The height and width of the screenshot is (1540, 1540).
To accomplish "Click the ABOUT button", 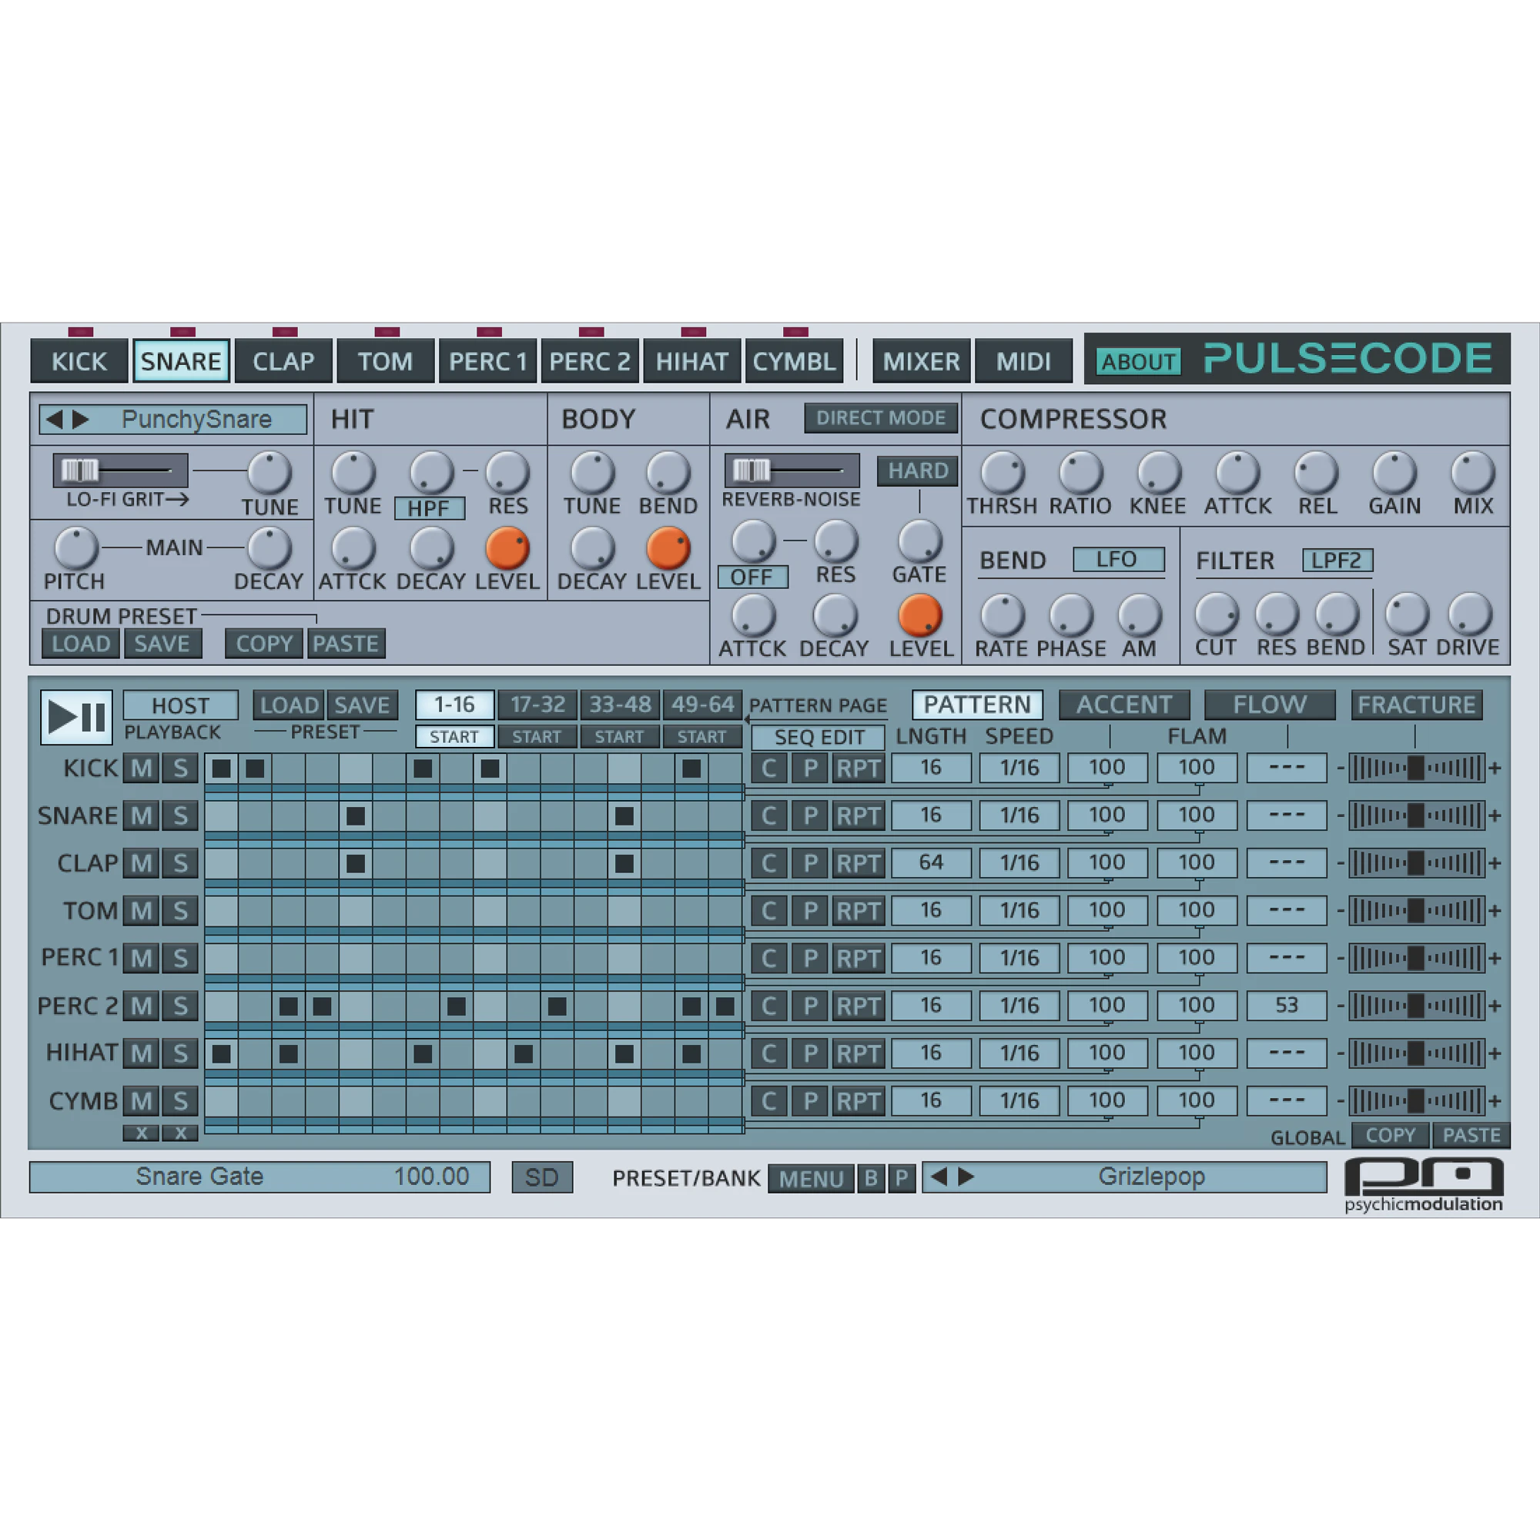I will point(1137,361).
